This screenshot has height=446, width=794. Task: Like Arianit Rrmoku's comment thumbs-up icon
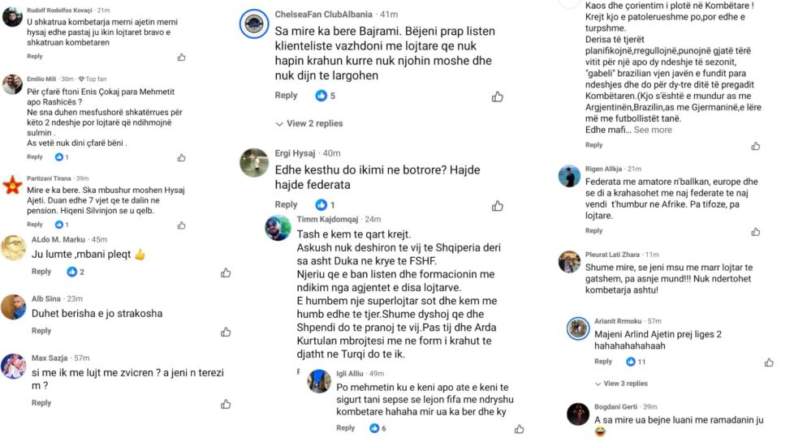769,362
